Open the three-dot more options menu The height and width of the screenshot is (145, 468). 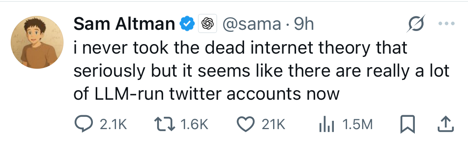(x=447, y=23)
